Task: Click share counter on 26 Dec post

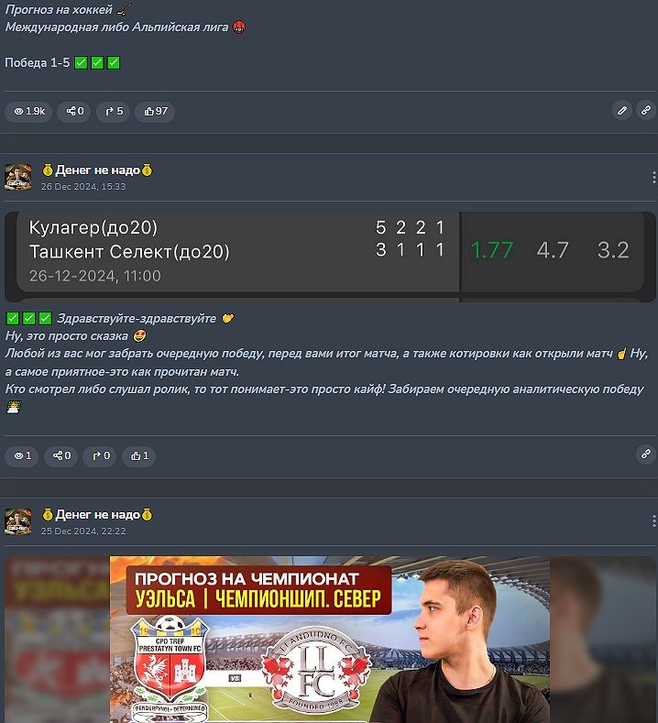Action: coord(60,456)
